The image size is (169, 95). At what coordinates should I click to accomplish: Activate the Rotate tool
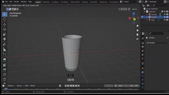point(4,29)
